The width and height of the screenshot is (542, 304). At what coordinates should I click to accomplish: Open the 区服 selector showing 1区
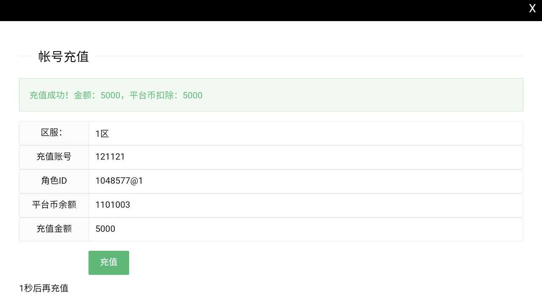(x=305, y=133)
